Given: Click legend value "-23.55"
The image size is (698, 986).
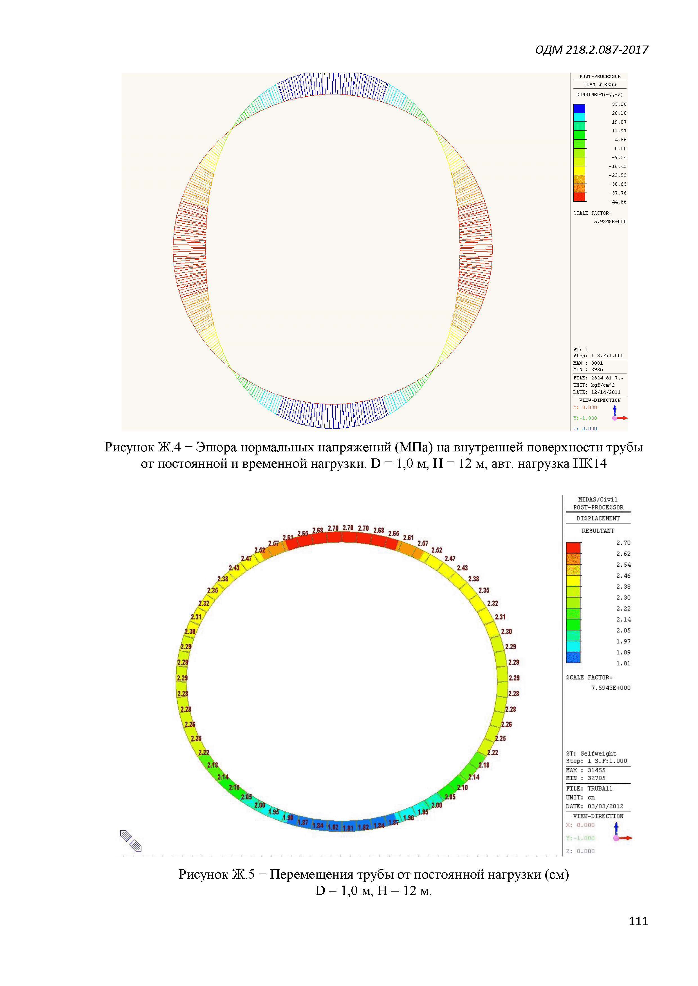Looking at the screenshot, I should (x=618, y=175).
